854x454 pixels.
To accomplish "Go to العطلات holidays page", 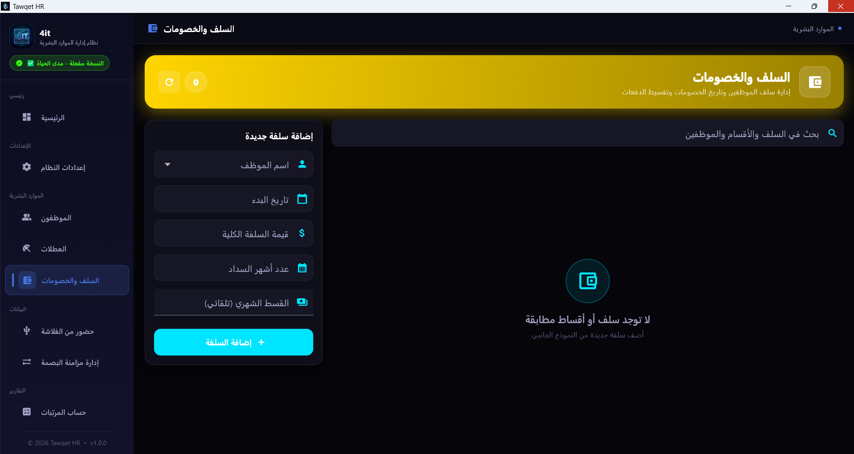I will click(67, 249).
